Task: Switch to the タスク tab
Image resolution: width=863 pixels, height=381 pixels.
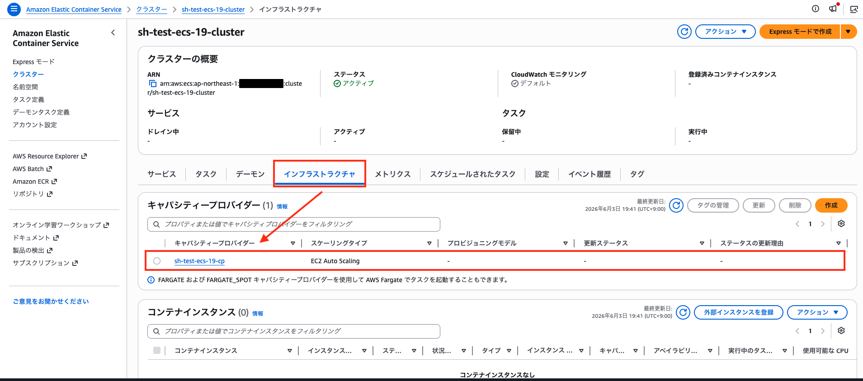Action: (x=206, y=174)
